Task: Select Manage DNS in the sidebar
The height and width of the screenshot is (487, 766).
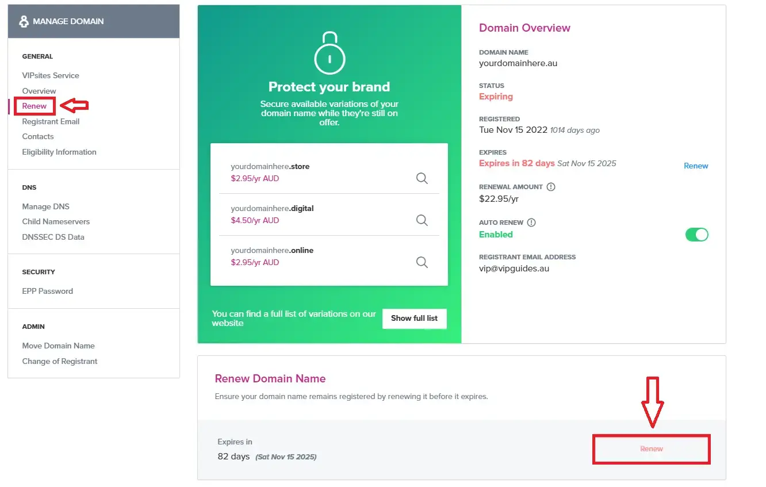Action: tap(45, 206)
